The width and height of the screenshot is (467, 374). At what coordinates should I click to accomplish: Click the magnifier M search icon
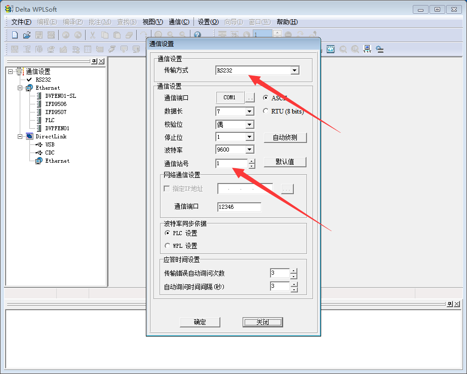pos(343,49)
